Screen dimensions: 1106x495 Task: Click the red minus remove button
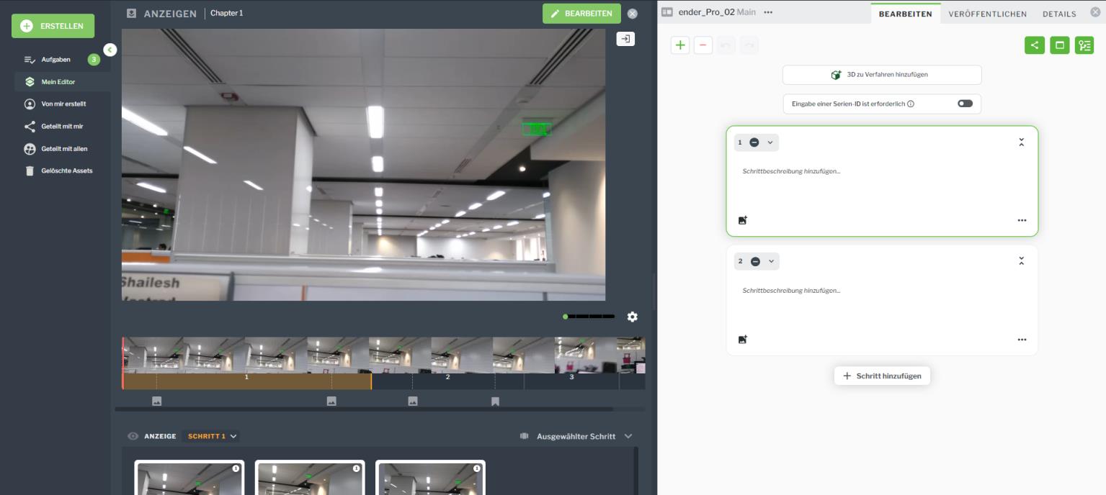click(x=703, y=45)
